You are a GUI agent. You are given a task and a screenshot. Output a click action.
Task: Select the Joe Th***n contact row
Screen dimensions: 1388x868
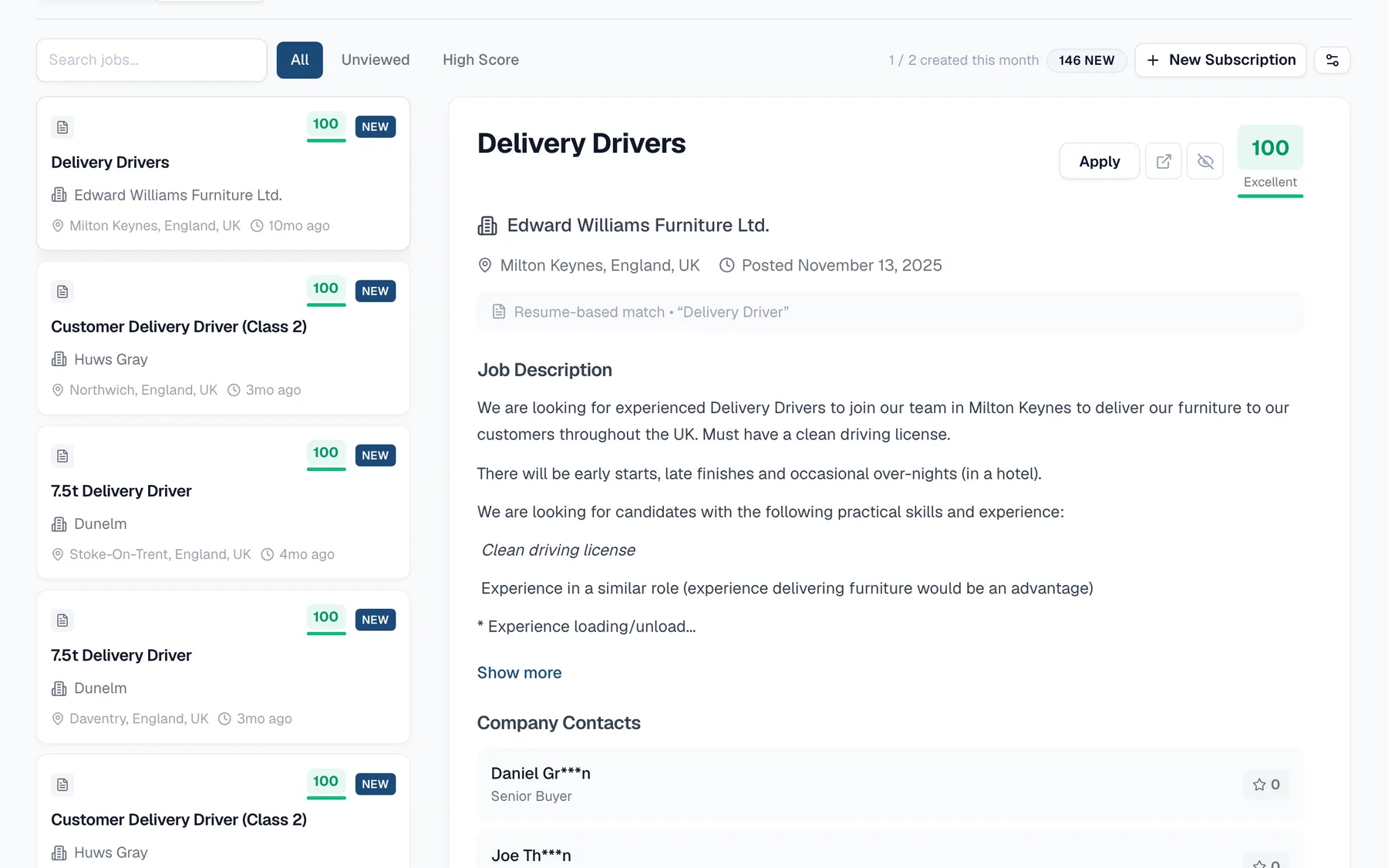click(x=890, y=849)
